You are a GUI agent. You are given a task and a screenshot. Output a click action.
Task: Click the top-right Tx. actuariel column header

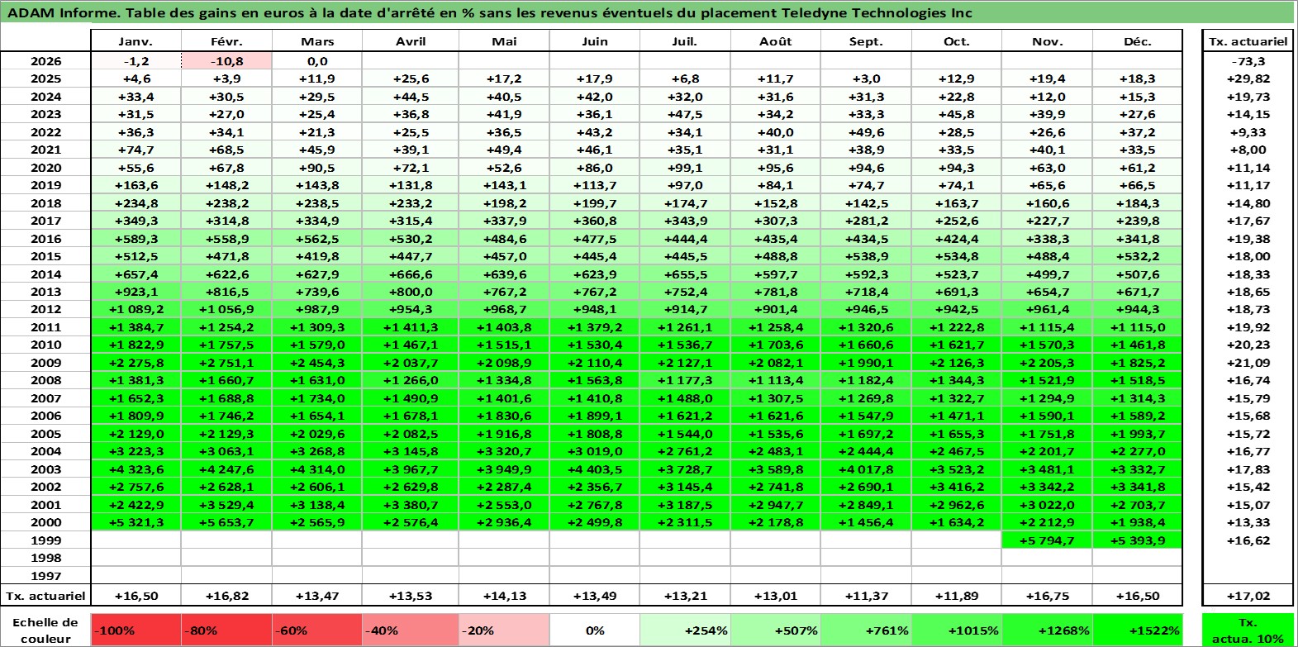[1248, 41]
